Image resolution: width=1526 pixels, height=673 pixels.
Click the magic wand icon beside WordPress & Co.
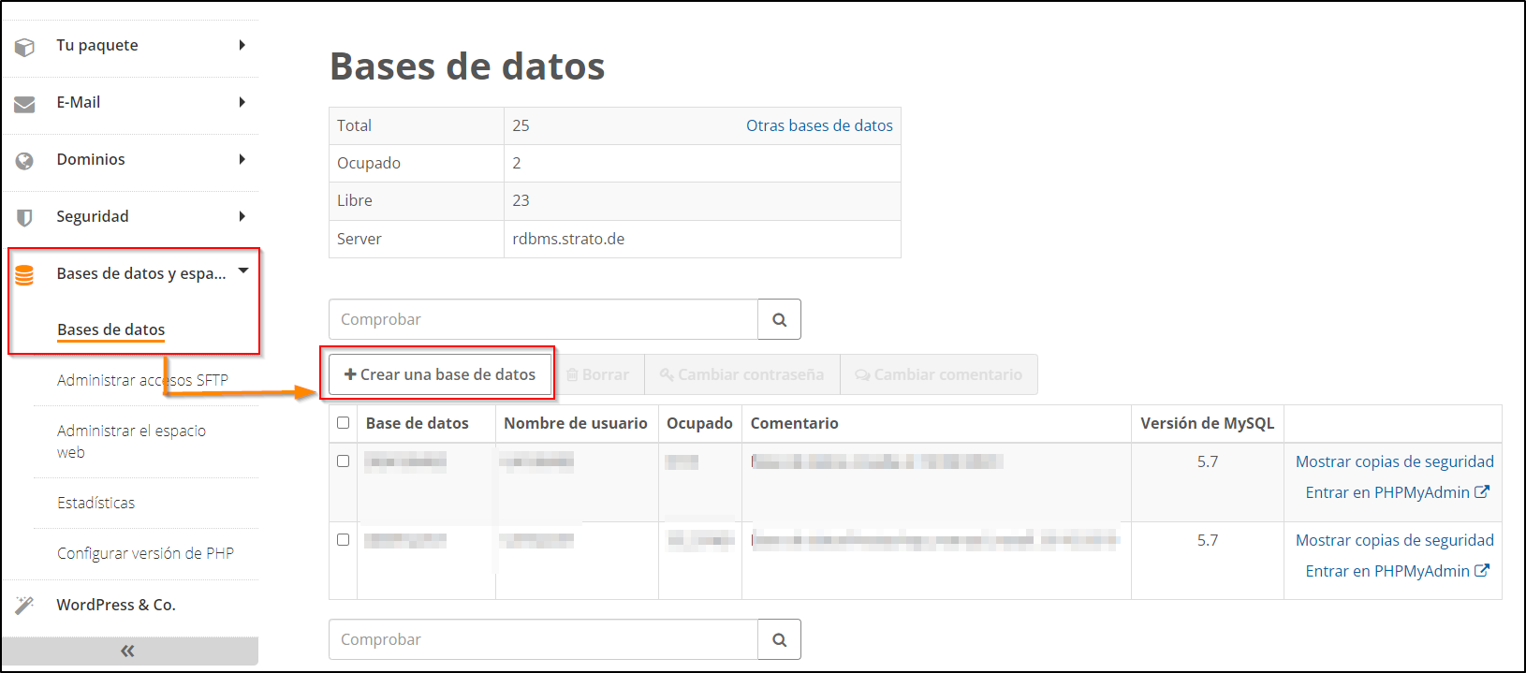(x=24, y=606)
